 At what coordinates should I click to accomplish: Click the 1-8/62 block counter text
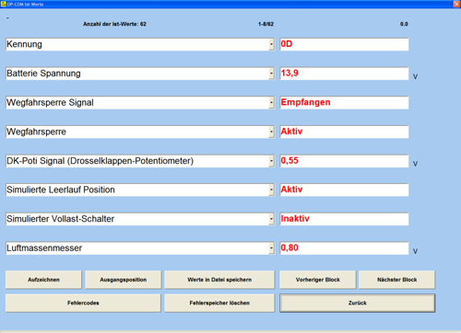266,24
